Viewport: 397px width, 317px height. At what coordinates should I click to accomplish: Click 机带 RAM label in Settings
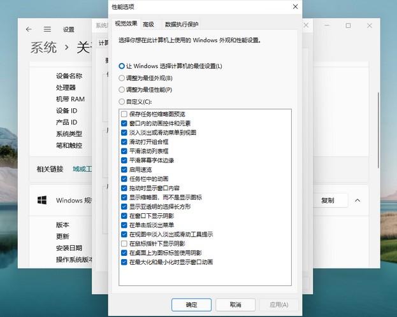pos(70,99)
